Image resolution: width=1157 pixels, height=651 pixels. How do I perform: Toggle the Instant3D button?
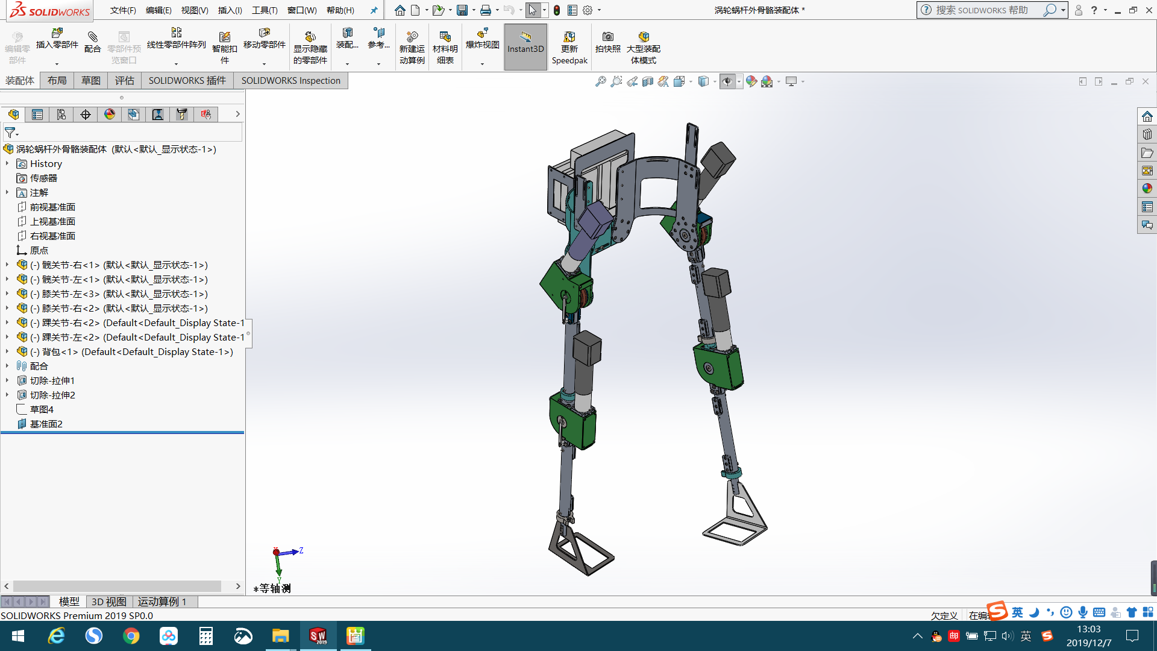coord(525,42)
